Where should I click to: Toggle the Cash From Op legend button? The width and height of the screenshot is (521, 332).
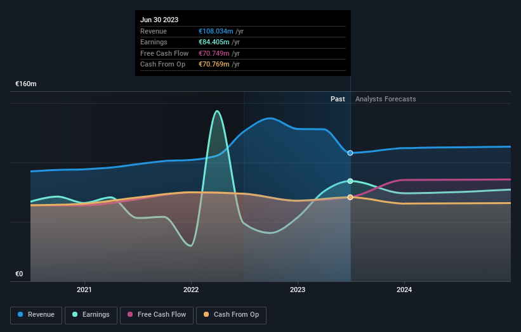click(231, 315)
